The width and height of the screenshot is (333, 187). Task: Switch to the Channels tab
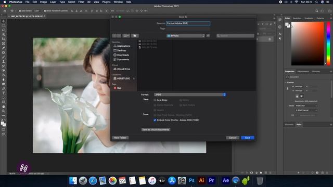point(289,125)
